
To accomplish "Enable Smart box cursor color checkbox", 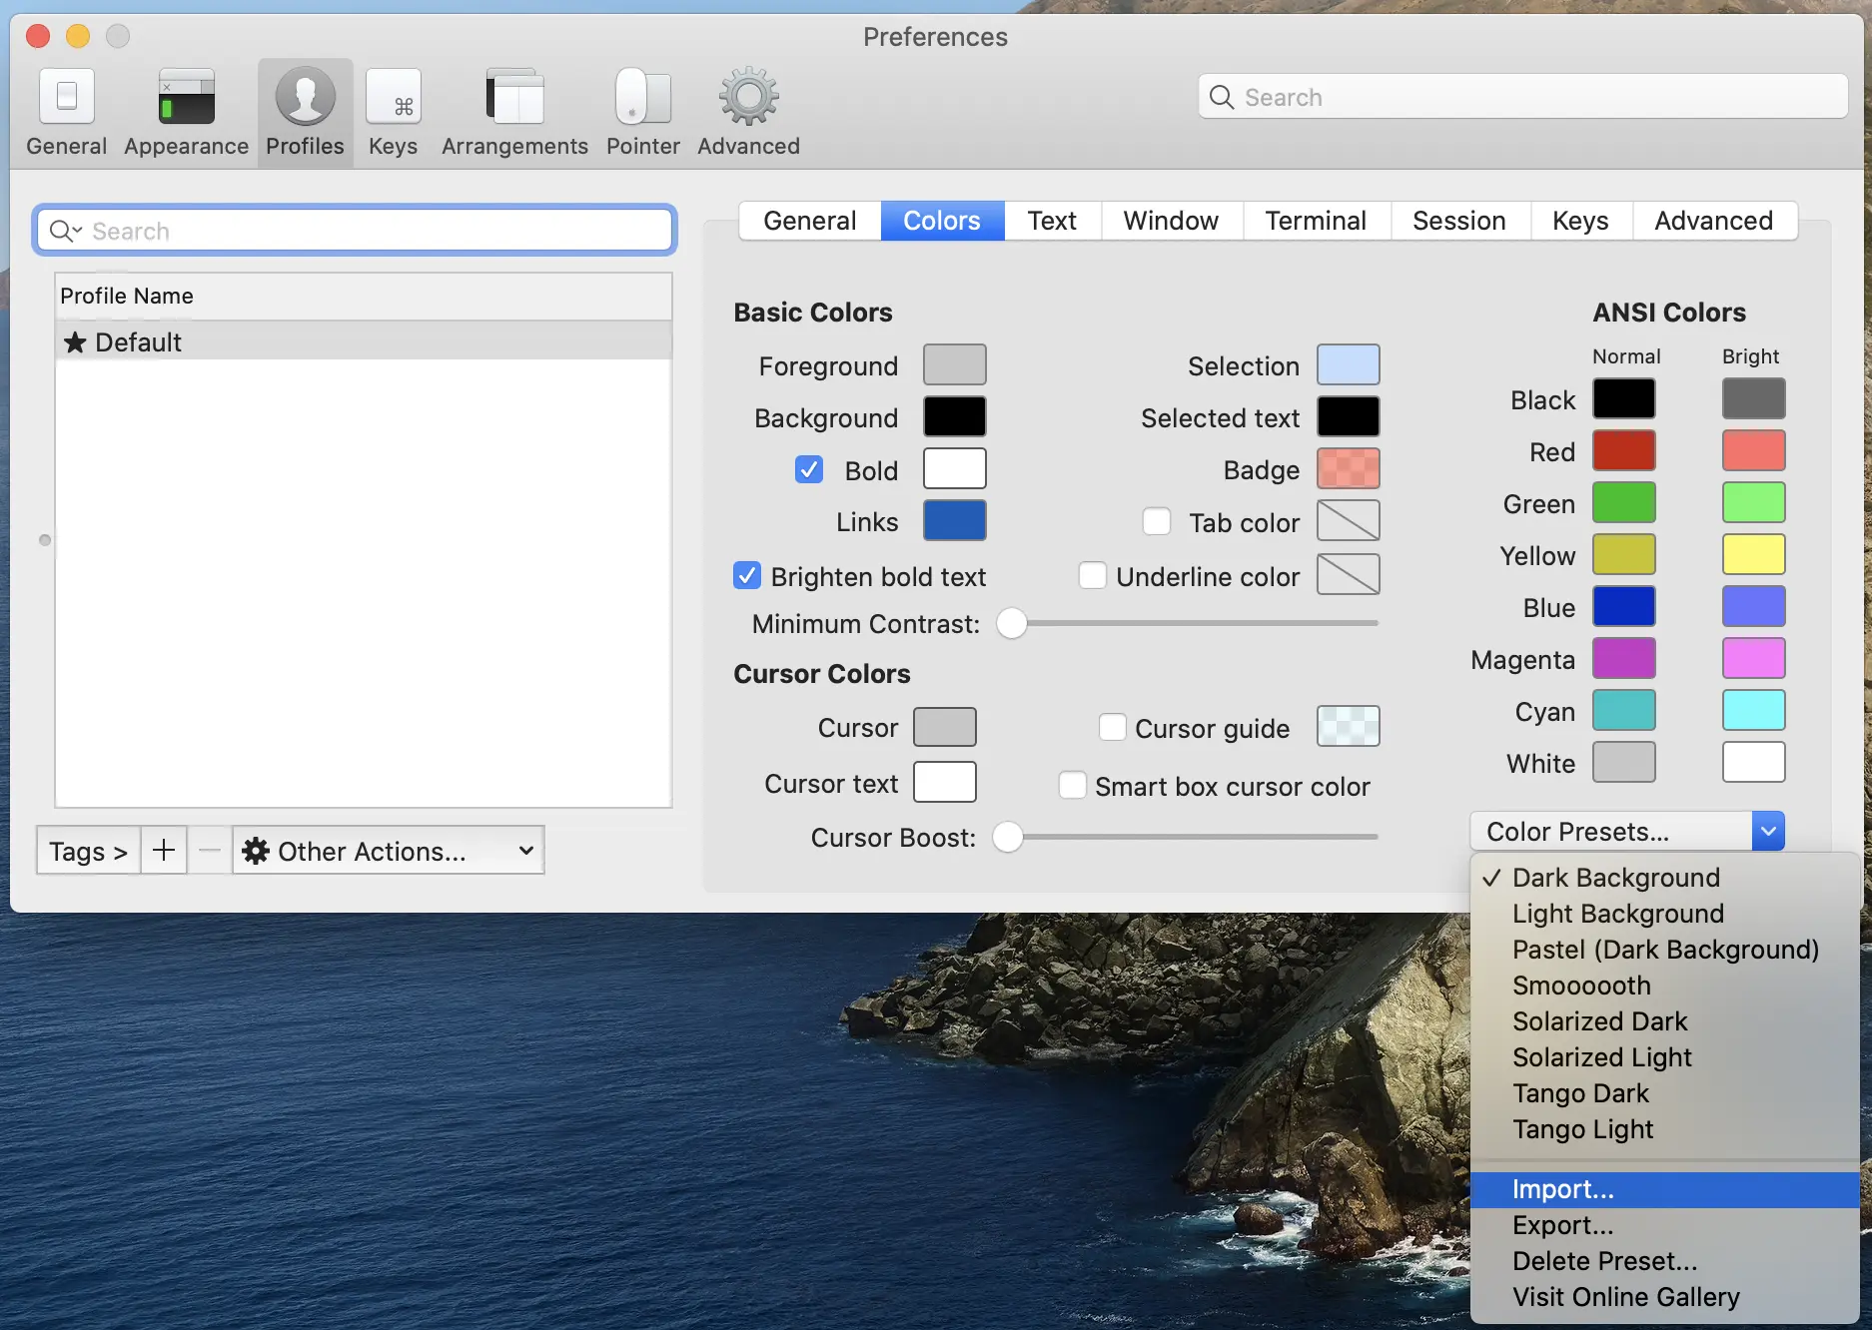I will point(1073,786).
